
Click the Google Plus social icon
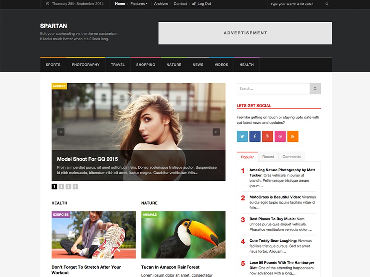pyautogui.click(x=267, y=136)
